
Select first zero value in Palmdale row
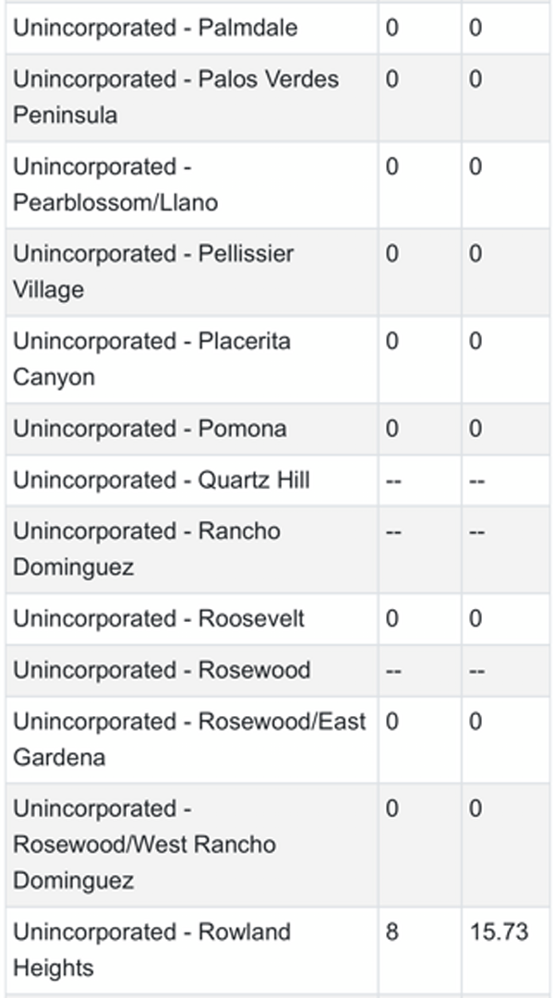pyautogui.click(x=392, y=28)
